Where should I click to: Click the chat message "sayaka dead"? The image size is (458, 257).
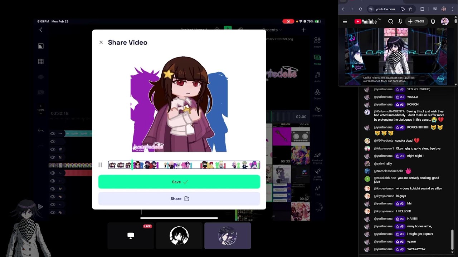[x=404, y=141]
